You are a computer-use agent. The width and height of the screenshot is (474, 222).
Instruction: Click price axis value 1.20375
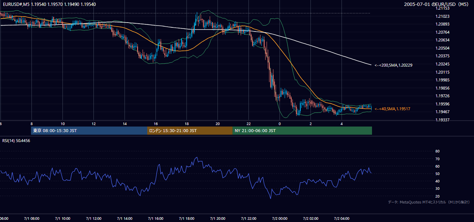(x=442, y=56)
